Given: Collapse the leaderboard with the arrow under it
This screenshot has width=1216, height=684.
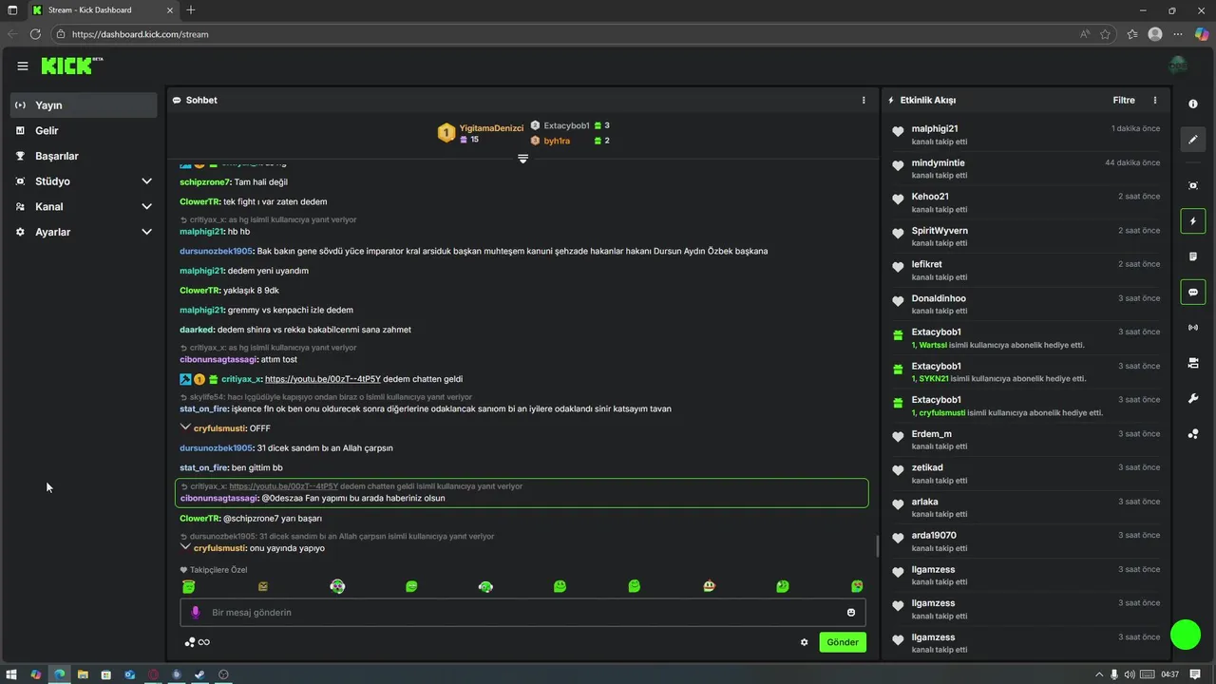Looking at the screenshot, I should [522, 159].
